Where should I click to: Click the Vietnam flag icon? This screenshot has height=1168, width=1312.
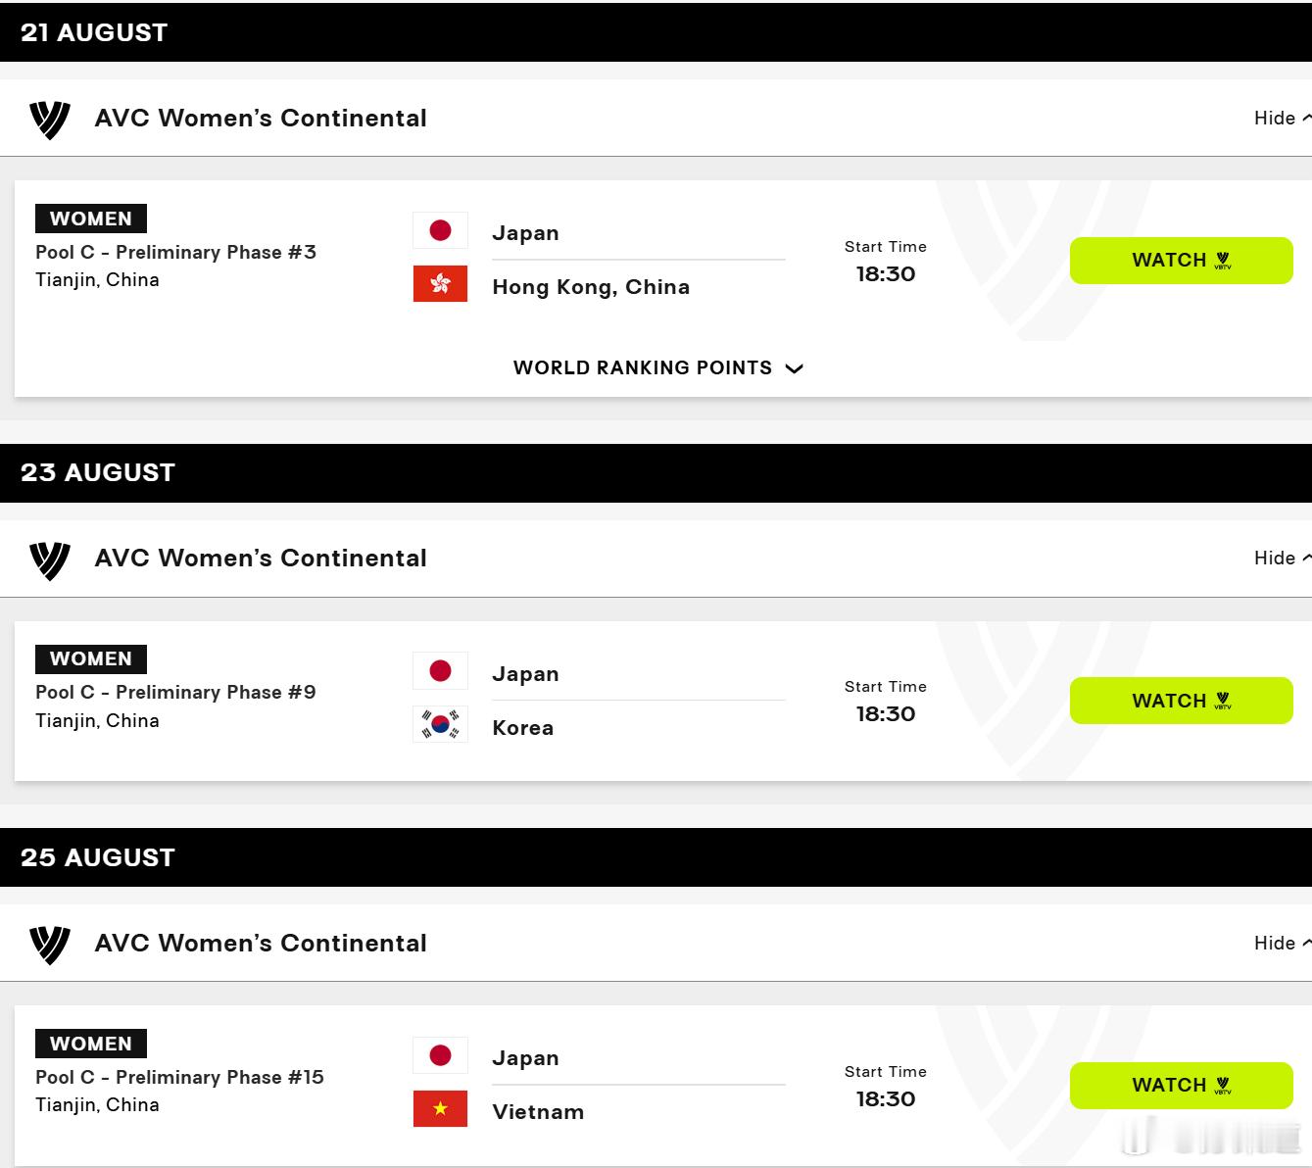point(440,1109)
